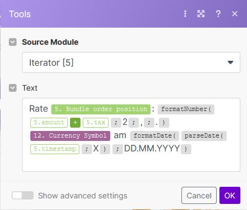Toggle the Text field checkbox
Image resolution: width=247 pixels, height=210 pixels.
(13, 88)
